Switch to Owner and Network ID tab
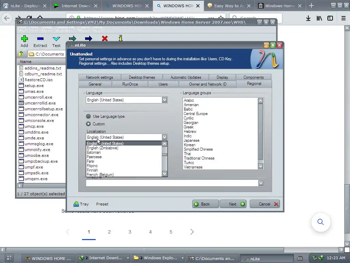 coord(207,84)
